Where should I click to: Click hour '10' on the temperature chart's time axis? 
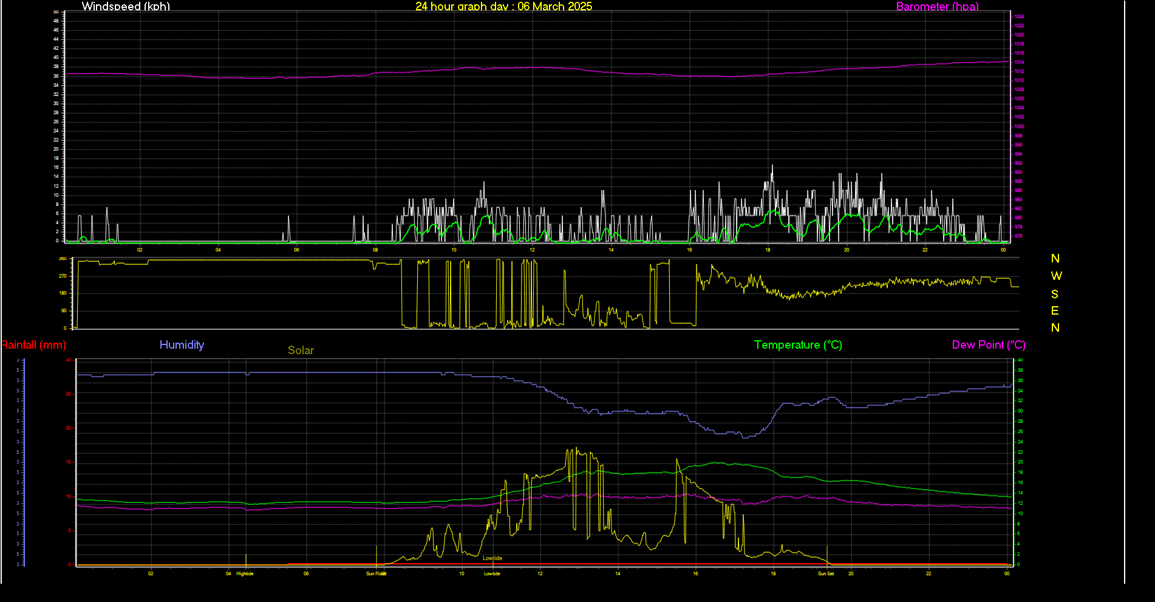click(x=462, y=573)
